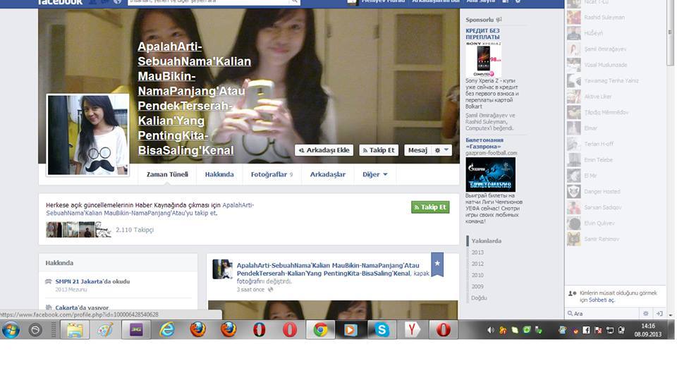Open SMPN 21 Jakarta'da okudu link
The width and height of the screenshot is (677, 380).
tap(92, 281)
